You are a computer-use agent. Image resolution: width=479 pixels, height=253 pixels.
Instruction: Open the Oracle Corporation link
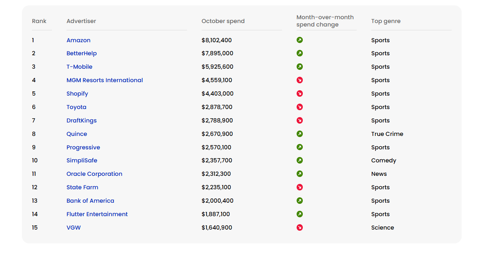tap(94, 174)
